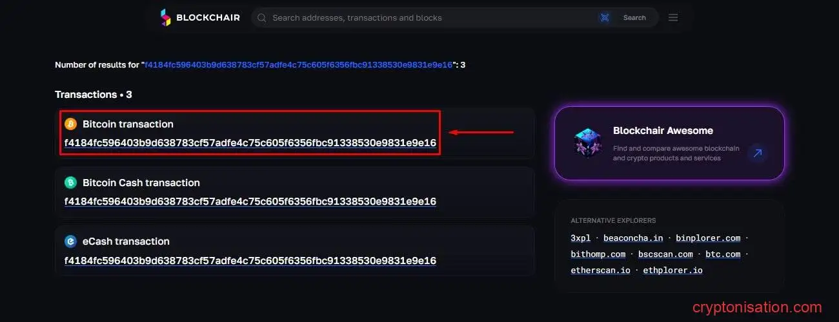This screenshot has width=839, height=322.
Task: Click the searched hash in results header
Action: pyautogui.click(x=299, y=65)
